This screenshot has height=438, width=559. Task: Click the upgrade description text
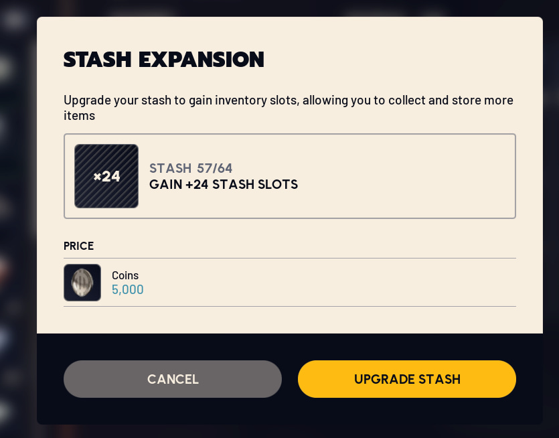point(288,107)
